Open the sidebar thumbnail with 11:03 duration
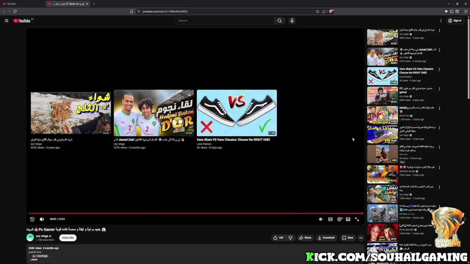Viewport: 470px width, 264px height. (382, 115)
